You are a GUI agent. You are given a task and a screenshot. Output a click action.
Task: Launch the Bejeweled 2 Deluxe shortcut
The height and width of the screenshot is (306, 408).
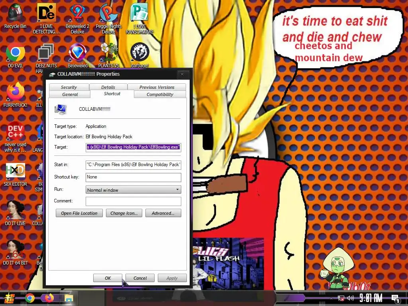pos(78,19)
